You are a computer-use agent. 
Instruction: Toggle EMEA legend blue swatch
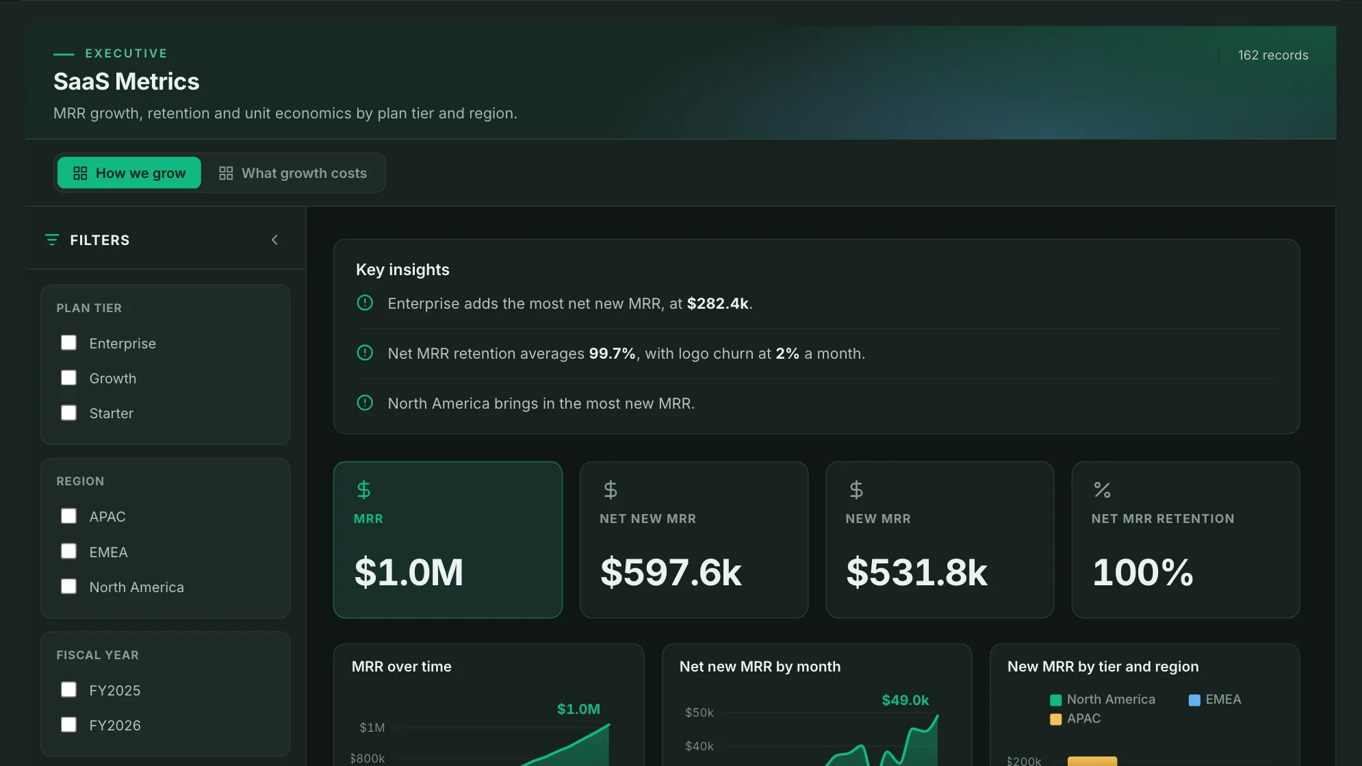pos(1194,700)
